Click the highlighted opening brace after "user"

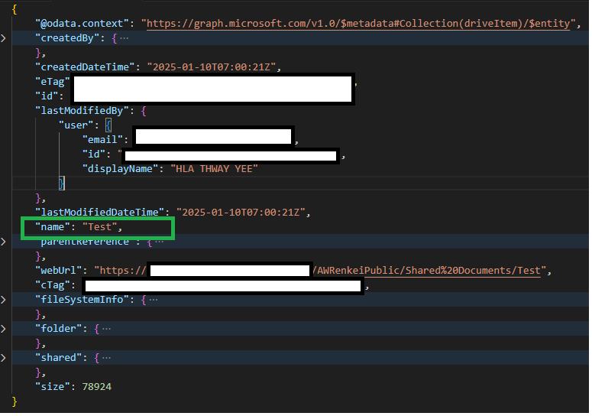(108, 125)
